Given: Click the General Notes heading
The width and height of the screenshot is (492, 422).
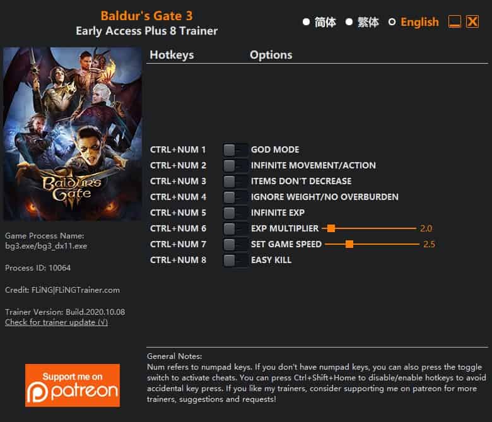Looking at the screenshot, I should (x=175, y=356).
